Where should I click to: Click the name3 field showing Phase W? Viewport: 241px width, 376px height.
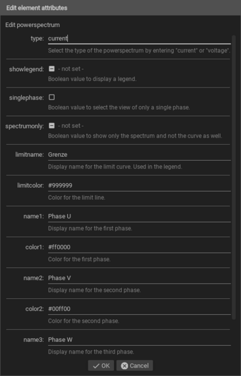pyautogui.click(x=139, y=340)
